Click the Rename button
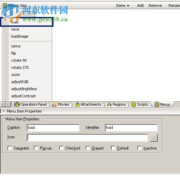Viewport: 180px width, 178px height. [174, 5]
